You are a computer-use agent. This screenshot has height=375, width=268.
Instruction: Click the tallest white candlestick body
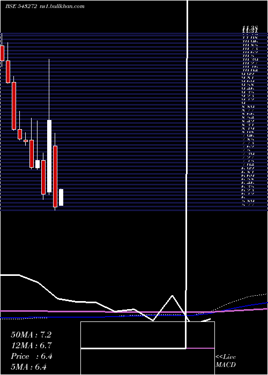coord(49,156)
